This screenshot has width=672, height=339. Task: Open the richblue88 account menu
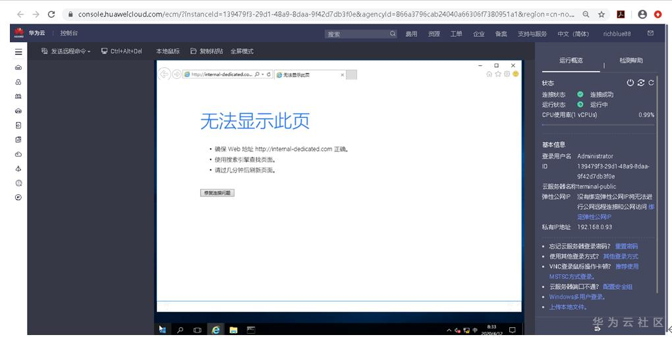pos(617,34)
